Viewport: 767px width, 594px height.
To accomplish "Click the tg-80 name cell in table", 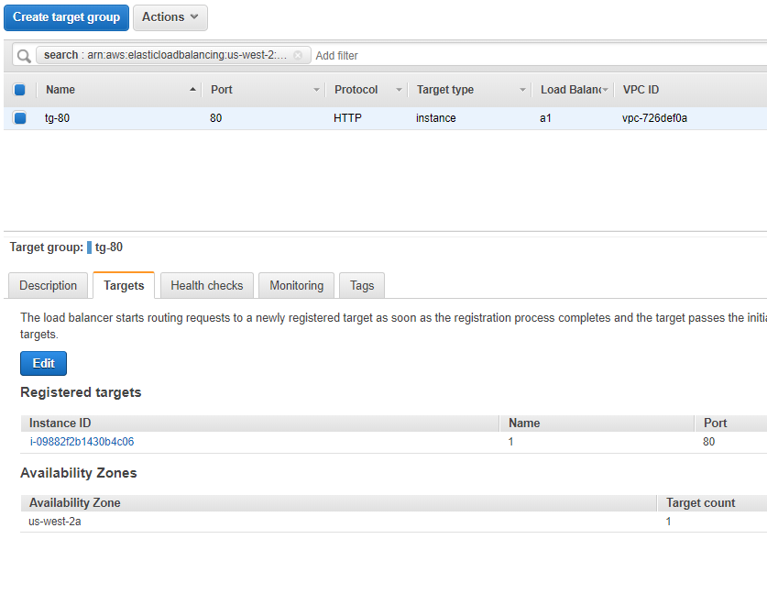I will (x=57, y=118).
